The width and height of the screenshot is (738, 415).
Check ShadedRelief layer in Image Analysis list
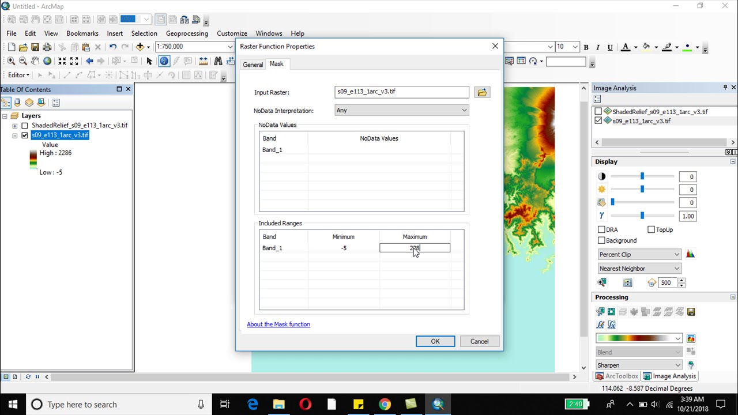pyautogui.click(x=598, y=112)
